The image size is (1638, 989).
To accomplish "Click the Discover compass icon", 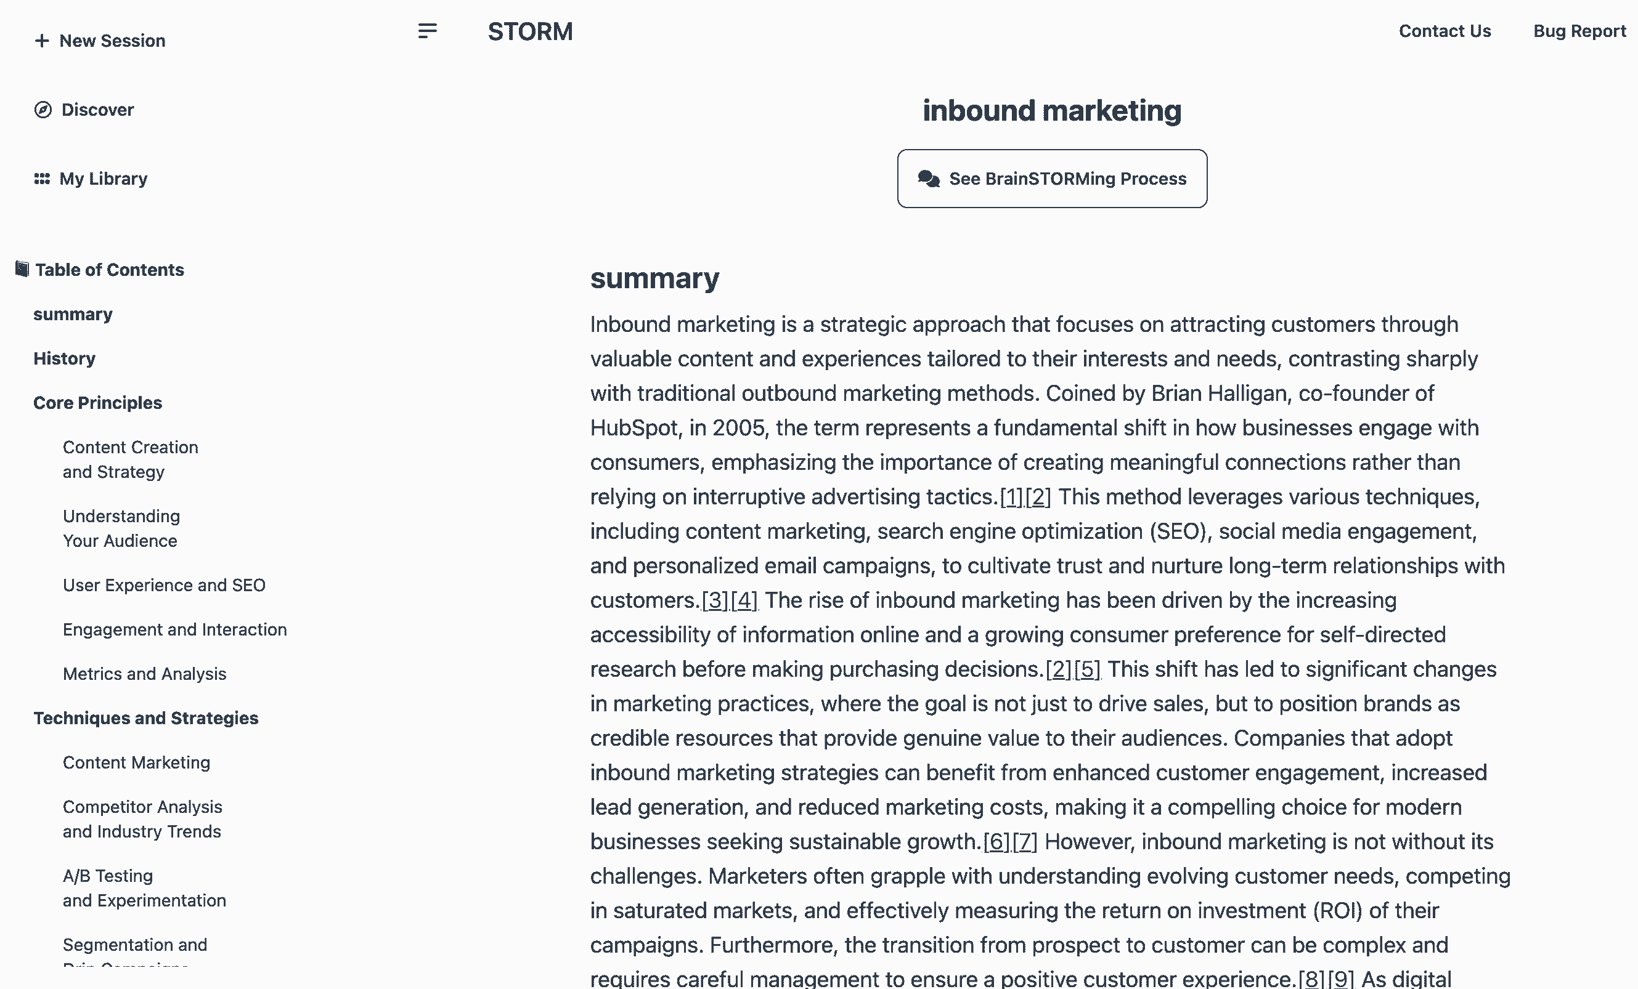I will pos(43,110).
